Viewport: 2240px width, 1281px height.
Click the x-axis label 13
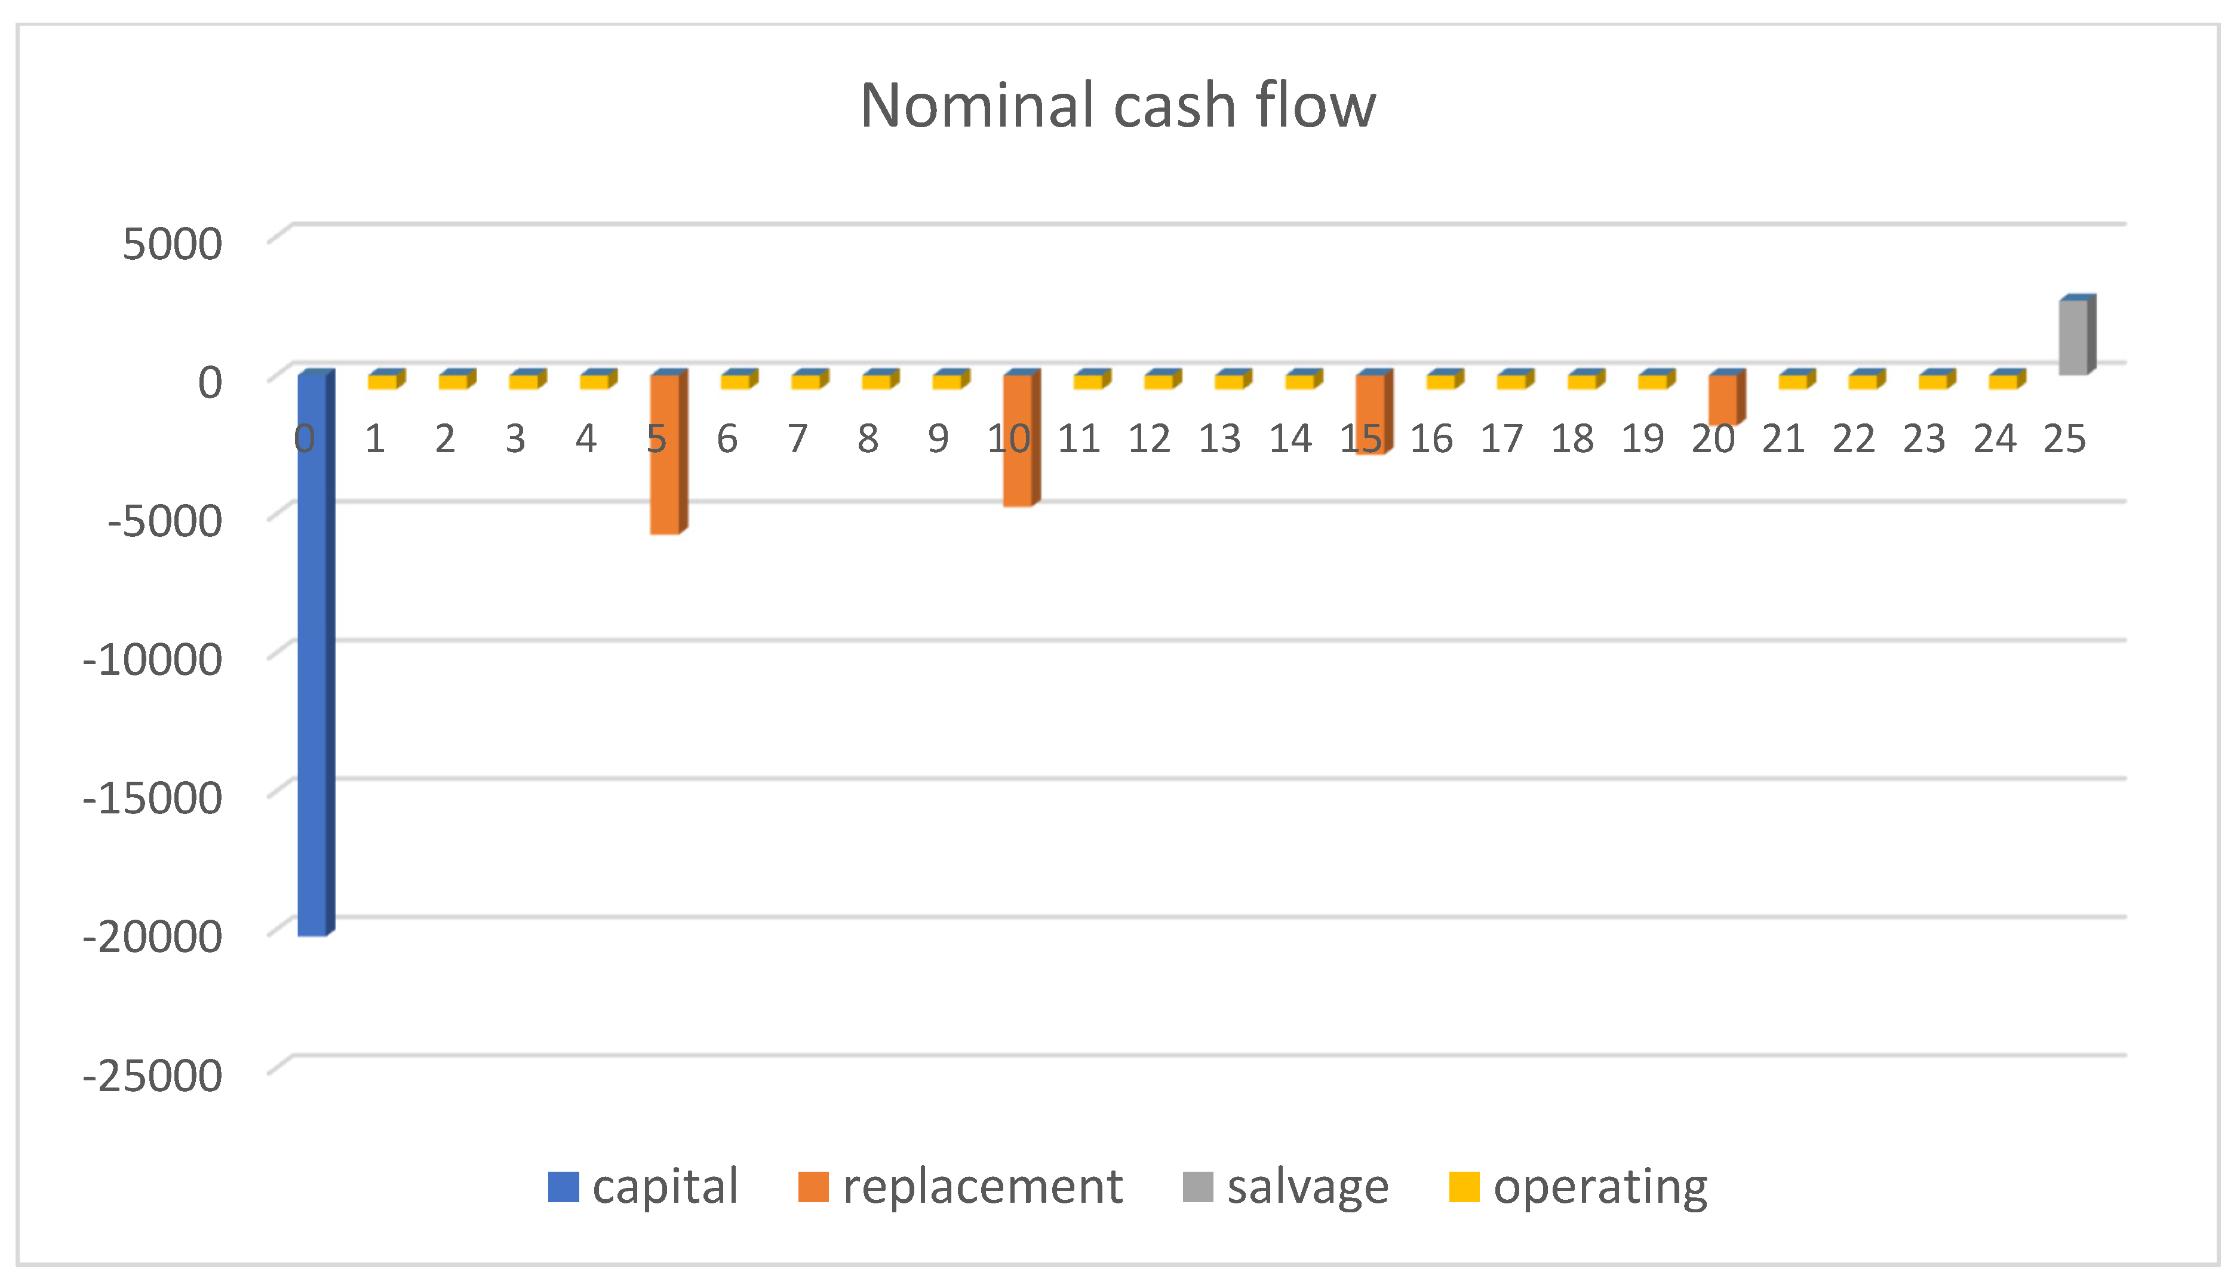coord(1220,439)
